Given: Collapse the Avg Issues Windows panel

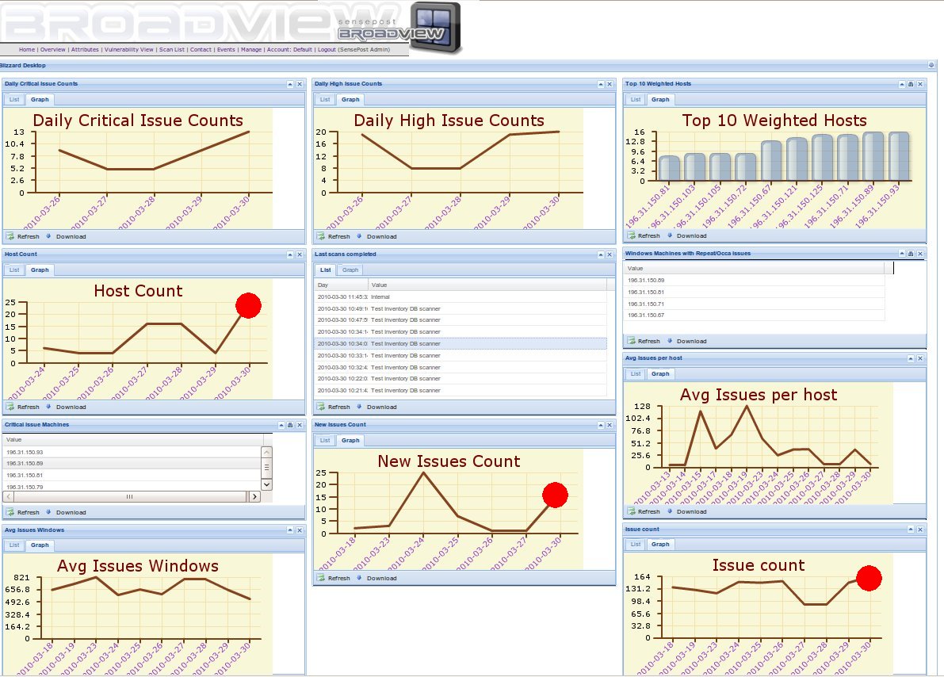Looking at the screenshot, I should click(290, 530).
